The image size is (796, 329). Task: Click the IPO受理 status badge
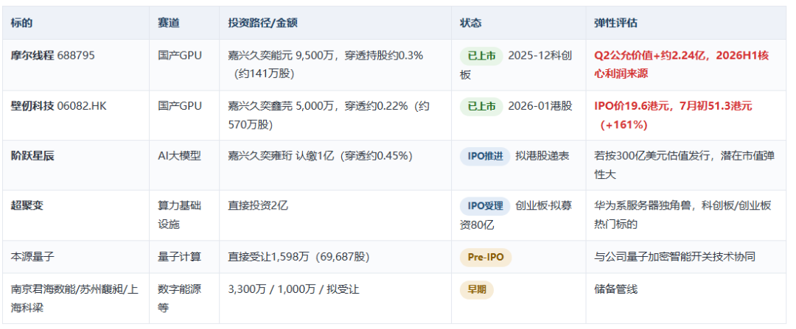(x=485, y=206)
